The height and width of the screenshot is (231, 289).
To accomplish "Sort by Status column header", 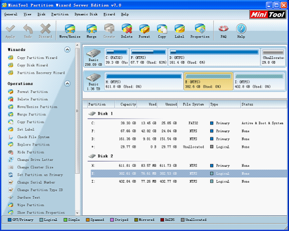I will click(x=264, y=104).
